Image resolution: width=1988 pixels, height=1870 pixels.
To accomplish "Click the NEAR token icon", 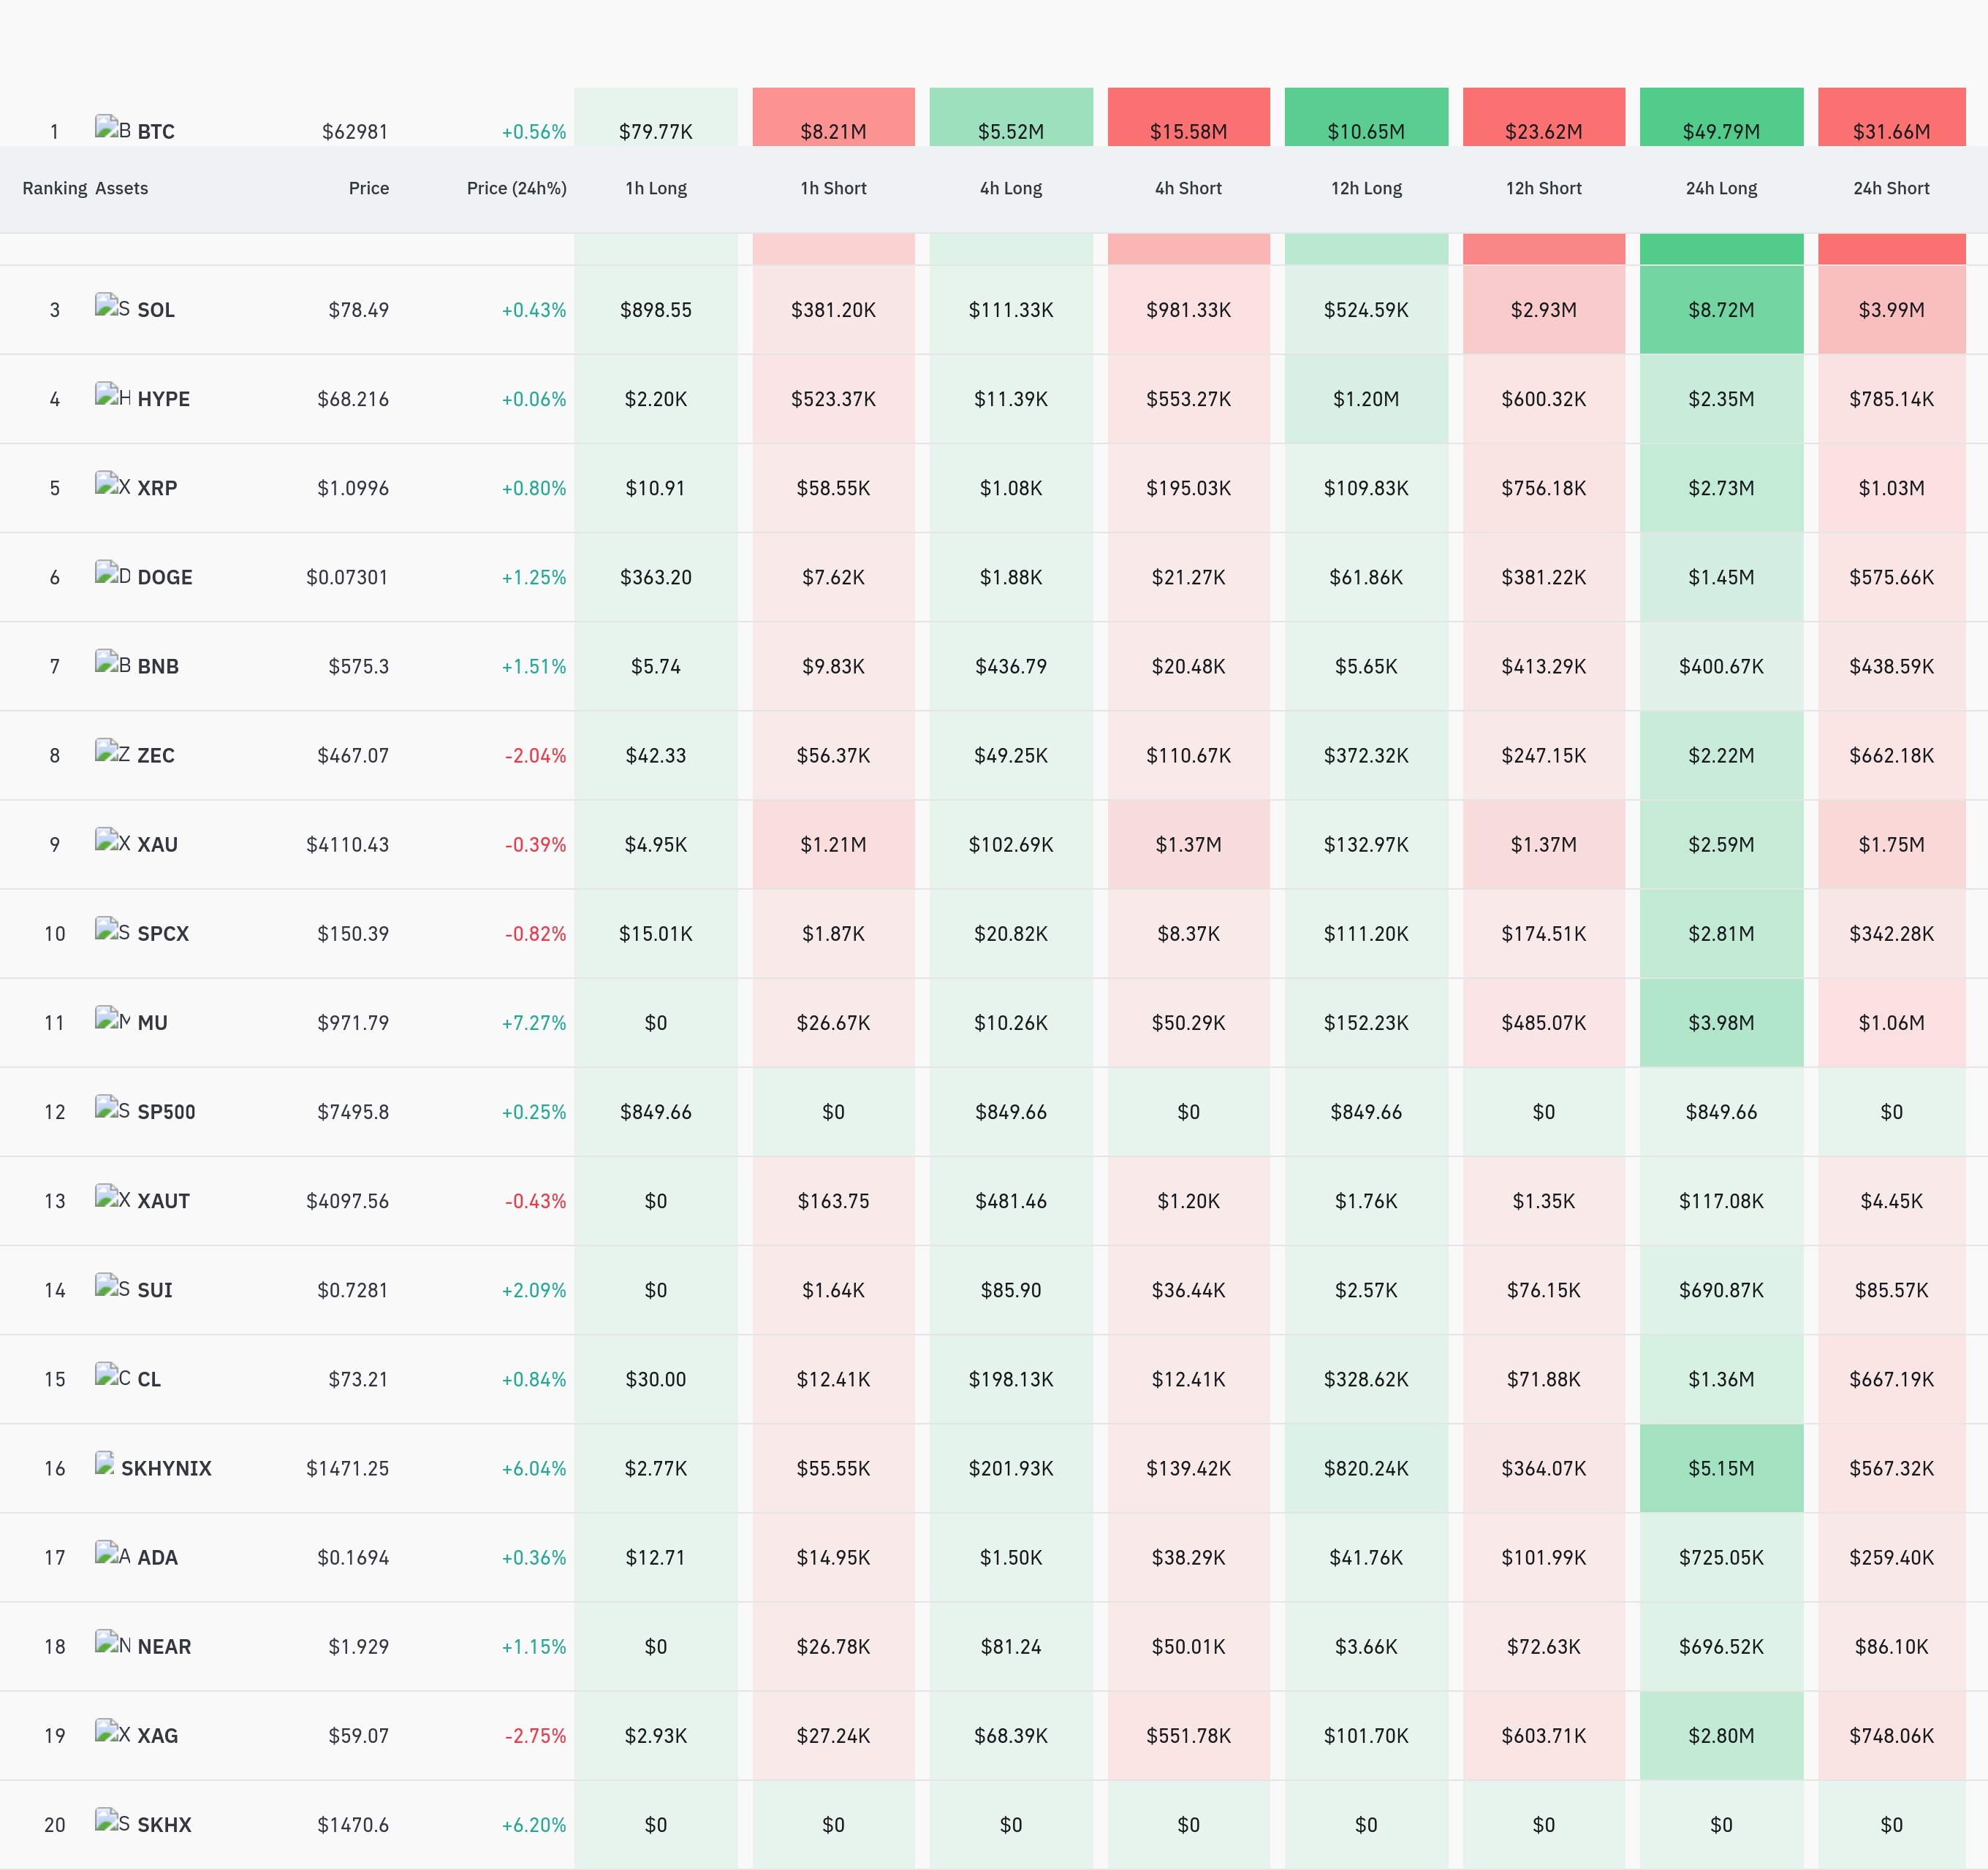I will [112, 1642].
